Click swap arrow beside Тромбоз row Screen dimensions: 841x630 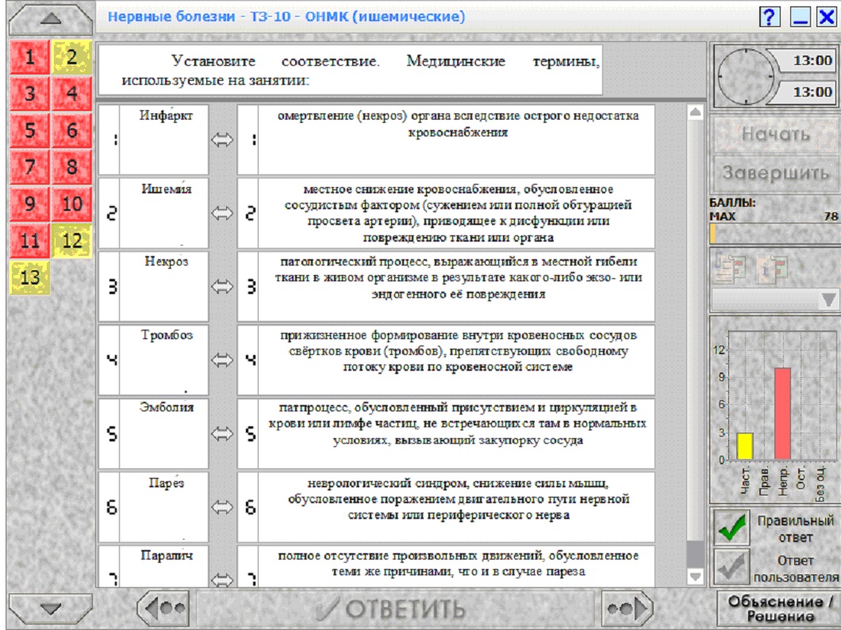(x=222, y=360)
